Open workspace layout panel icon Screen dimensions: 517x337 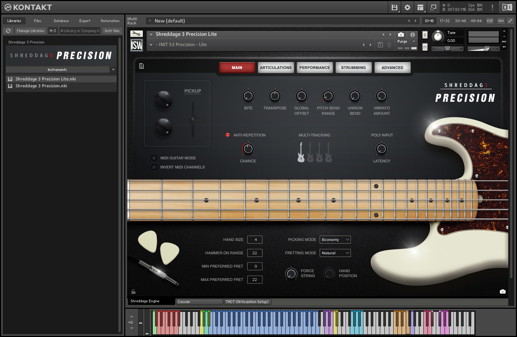coord(420,7)
